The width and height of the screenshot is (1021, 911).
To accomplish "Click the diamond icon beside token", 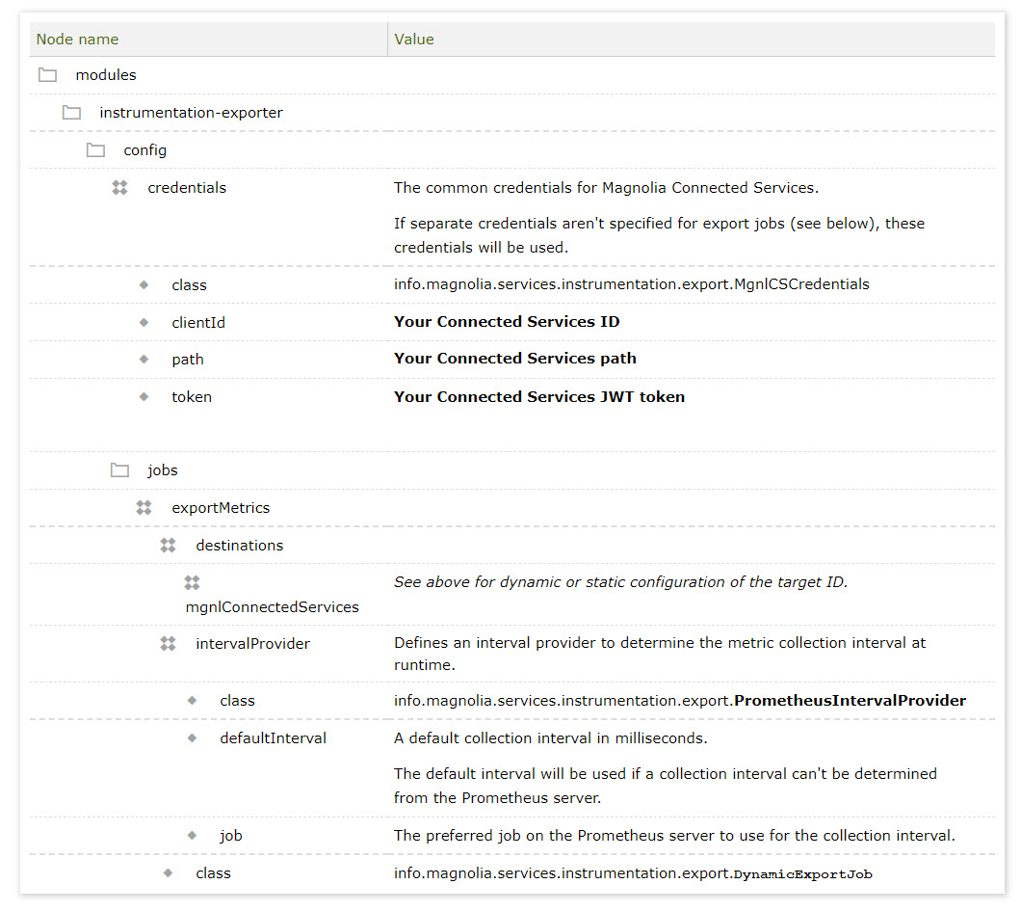I will point(144,396).
